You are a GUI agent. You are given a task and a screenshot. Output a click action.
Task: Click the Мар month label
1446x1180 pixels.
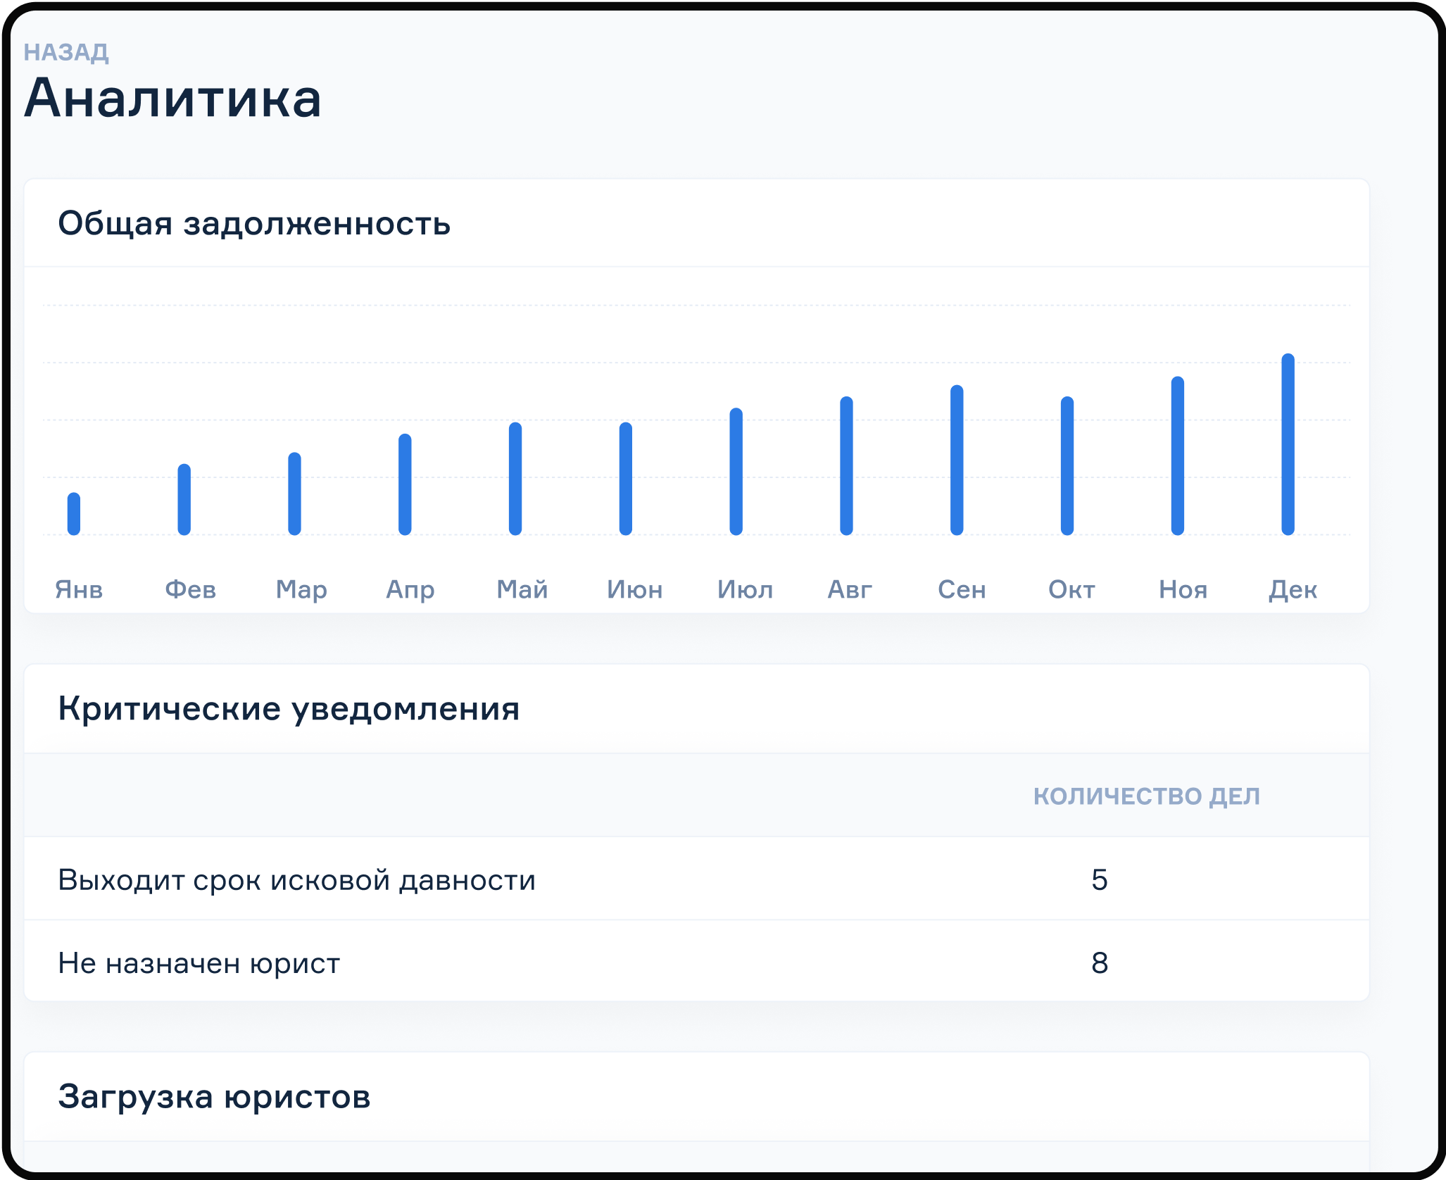point(301,590)
